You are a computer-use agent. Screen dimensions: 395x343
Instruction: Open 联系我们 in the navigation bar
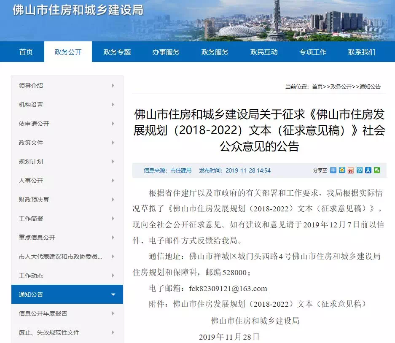pos(362,52)
